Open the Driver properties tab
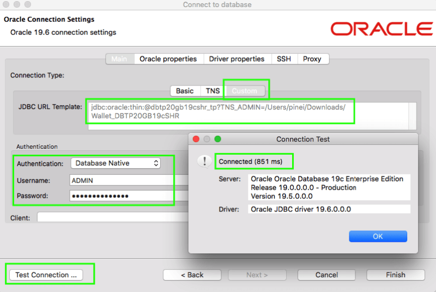Image resolution: width=436 pixels, height=292 pixels. click(237, 59)
